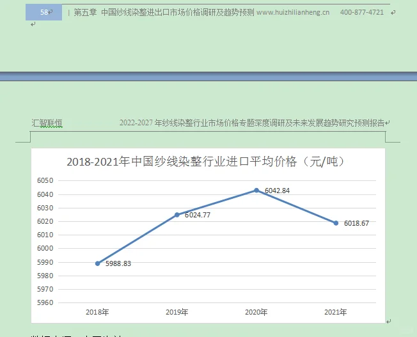
Task: Click y-axis value 6020
Action: (x=45, y=221)
